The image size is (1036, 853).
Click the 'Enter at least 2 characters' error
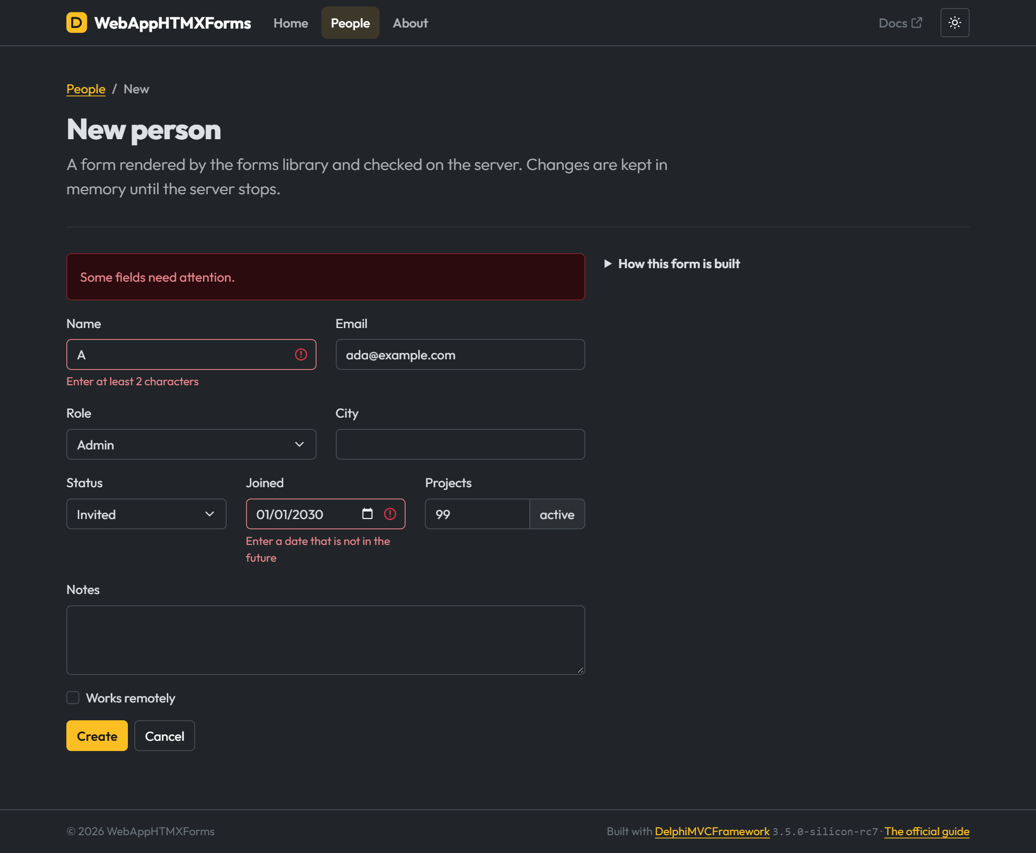coord(133,381)
